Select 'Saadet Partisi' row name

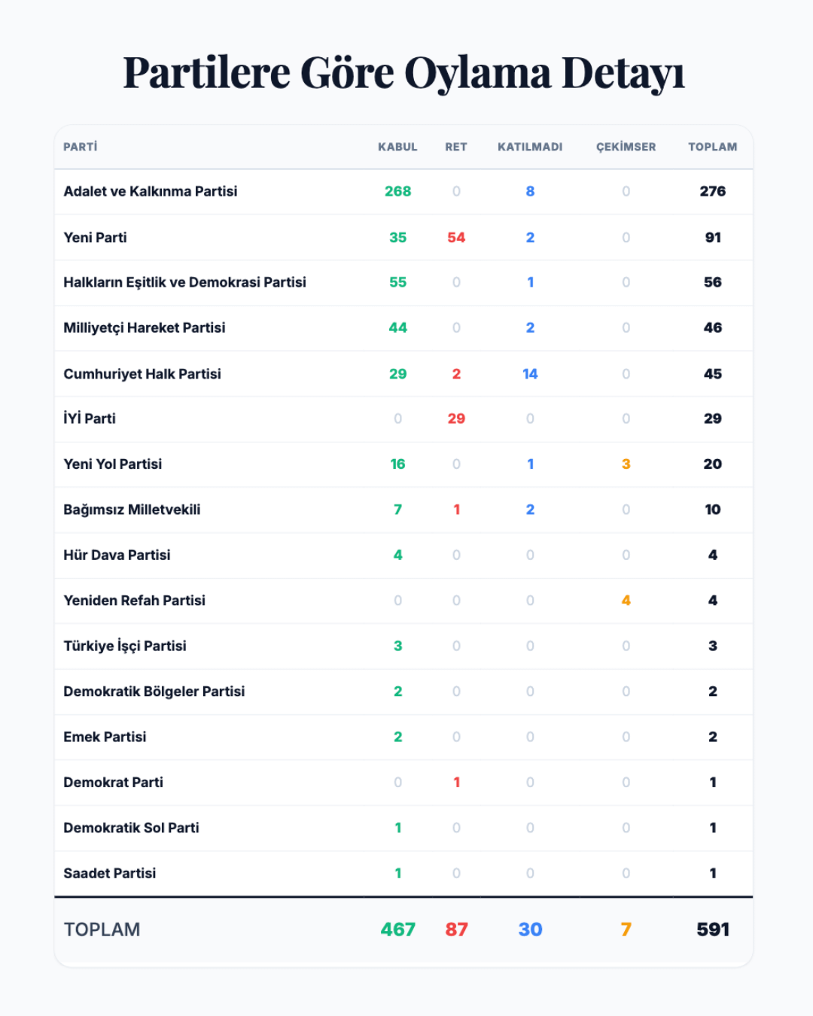point(109,873)
